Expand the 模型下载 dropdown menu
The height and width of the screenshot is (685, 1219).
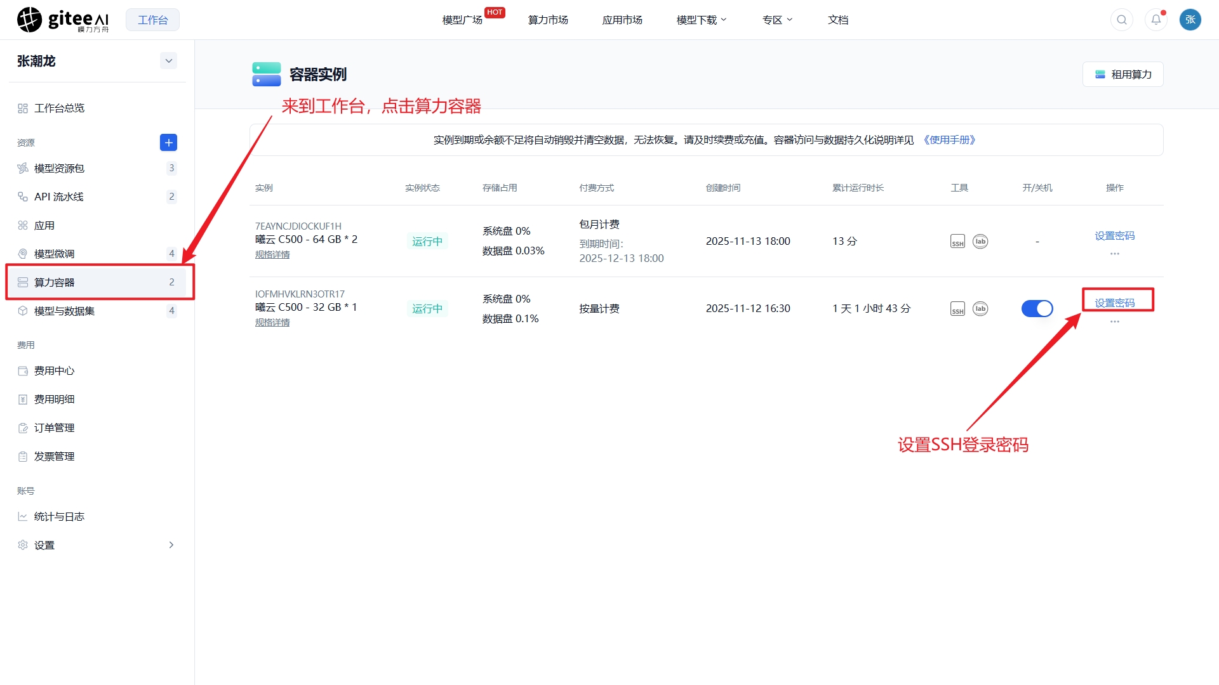click(702, 20)
